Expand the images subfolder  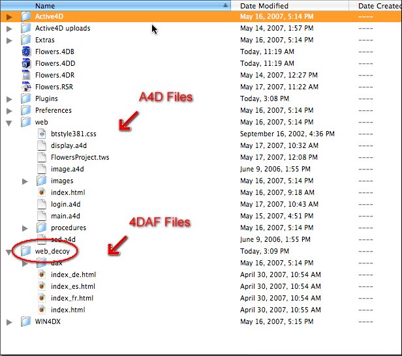click(25, 181)
